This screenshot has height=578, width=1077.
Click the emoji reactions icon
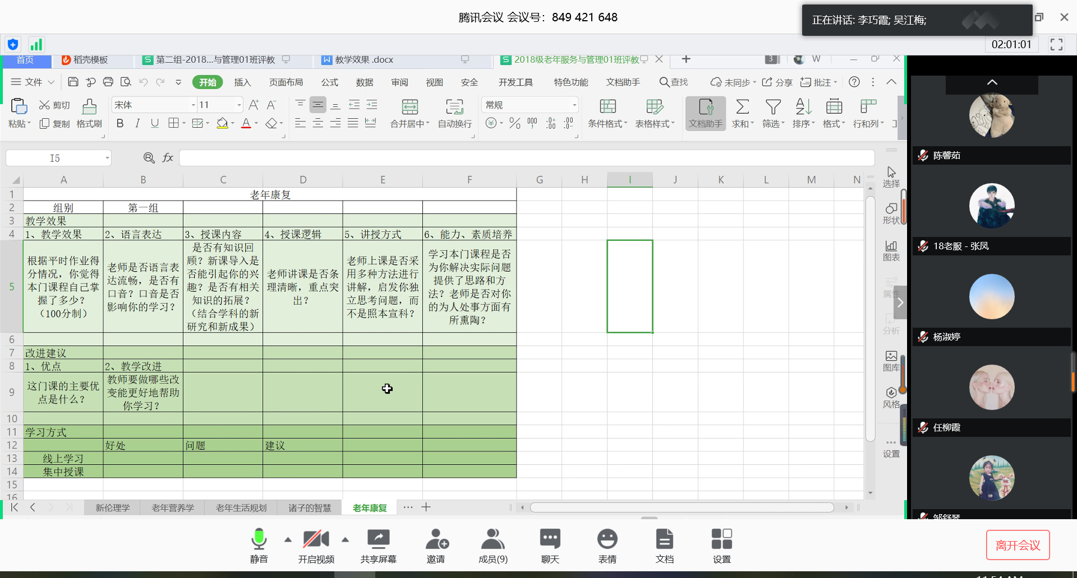(x=607, y=539)
